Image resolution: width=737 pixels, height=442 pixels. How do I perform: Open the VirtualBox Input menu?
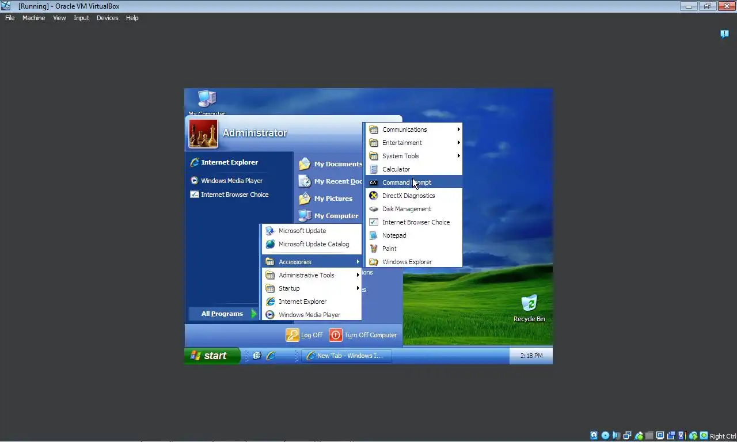tap(81, 18)
